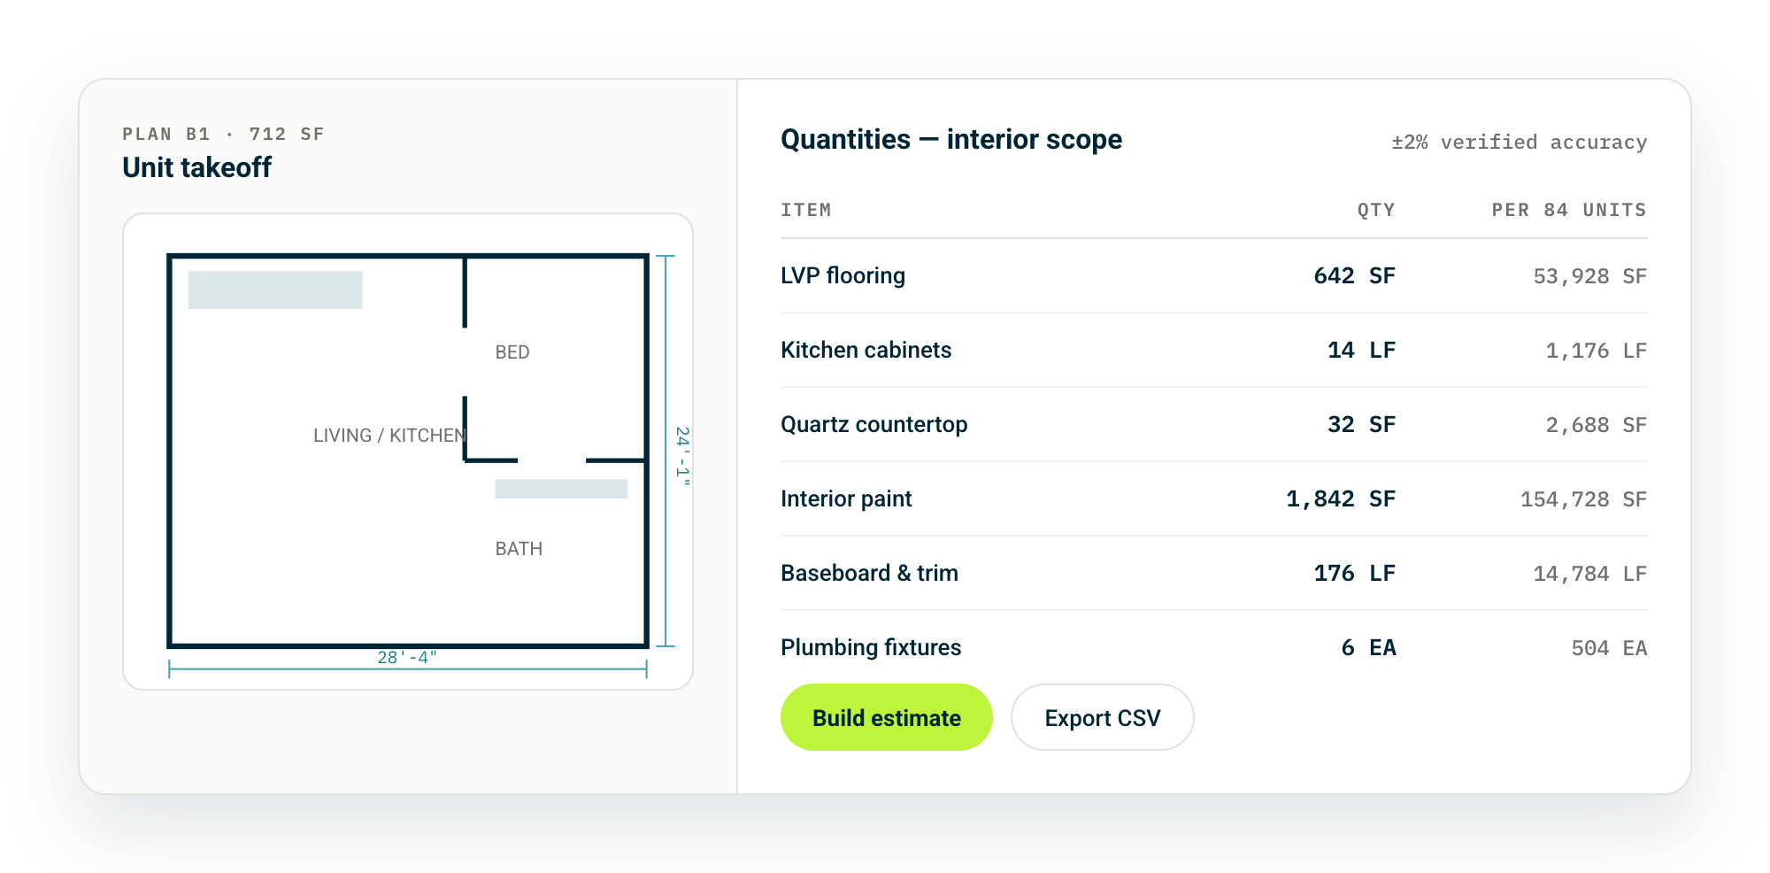Select the Plumbing fixtures item

(x=871, y=647)
